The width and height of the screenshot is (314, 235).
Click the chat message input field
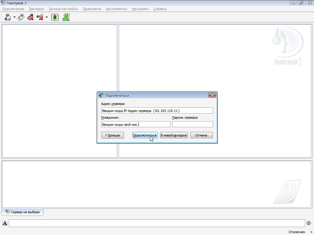click(157, 223)
